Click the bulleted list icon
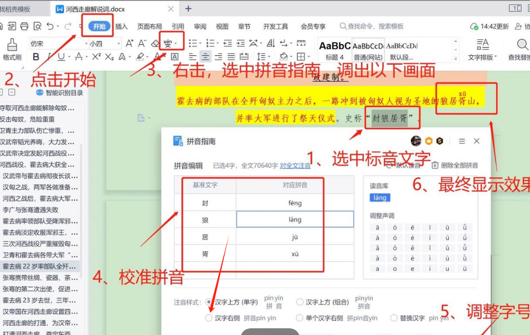This screenshot has height=335, width=530. 193,43
